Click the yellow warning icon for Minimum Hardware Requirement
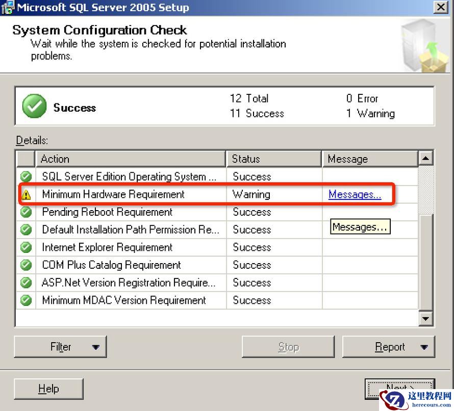The width and height of the screenshot is (454, 411). click(26, 194)
